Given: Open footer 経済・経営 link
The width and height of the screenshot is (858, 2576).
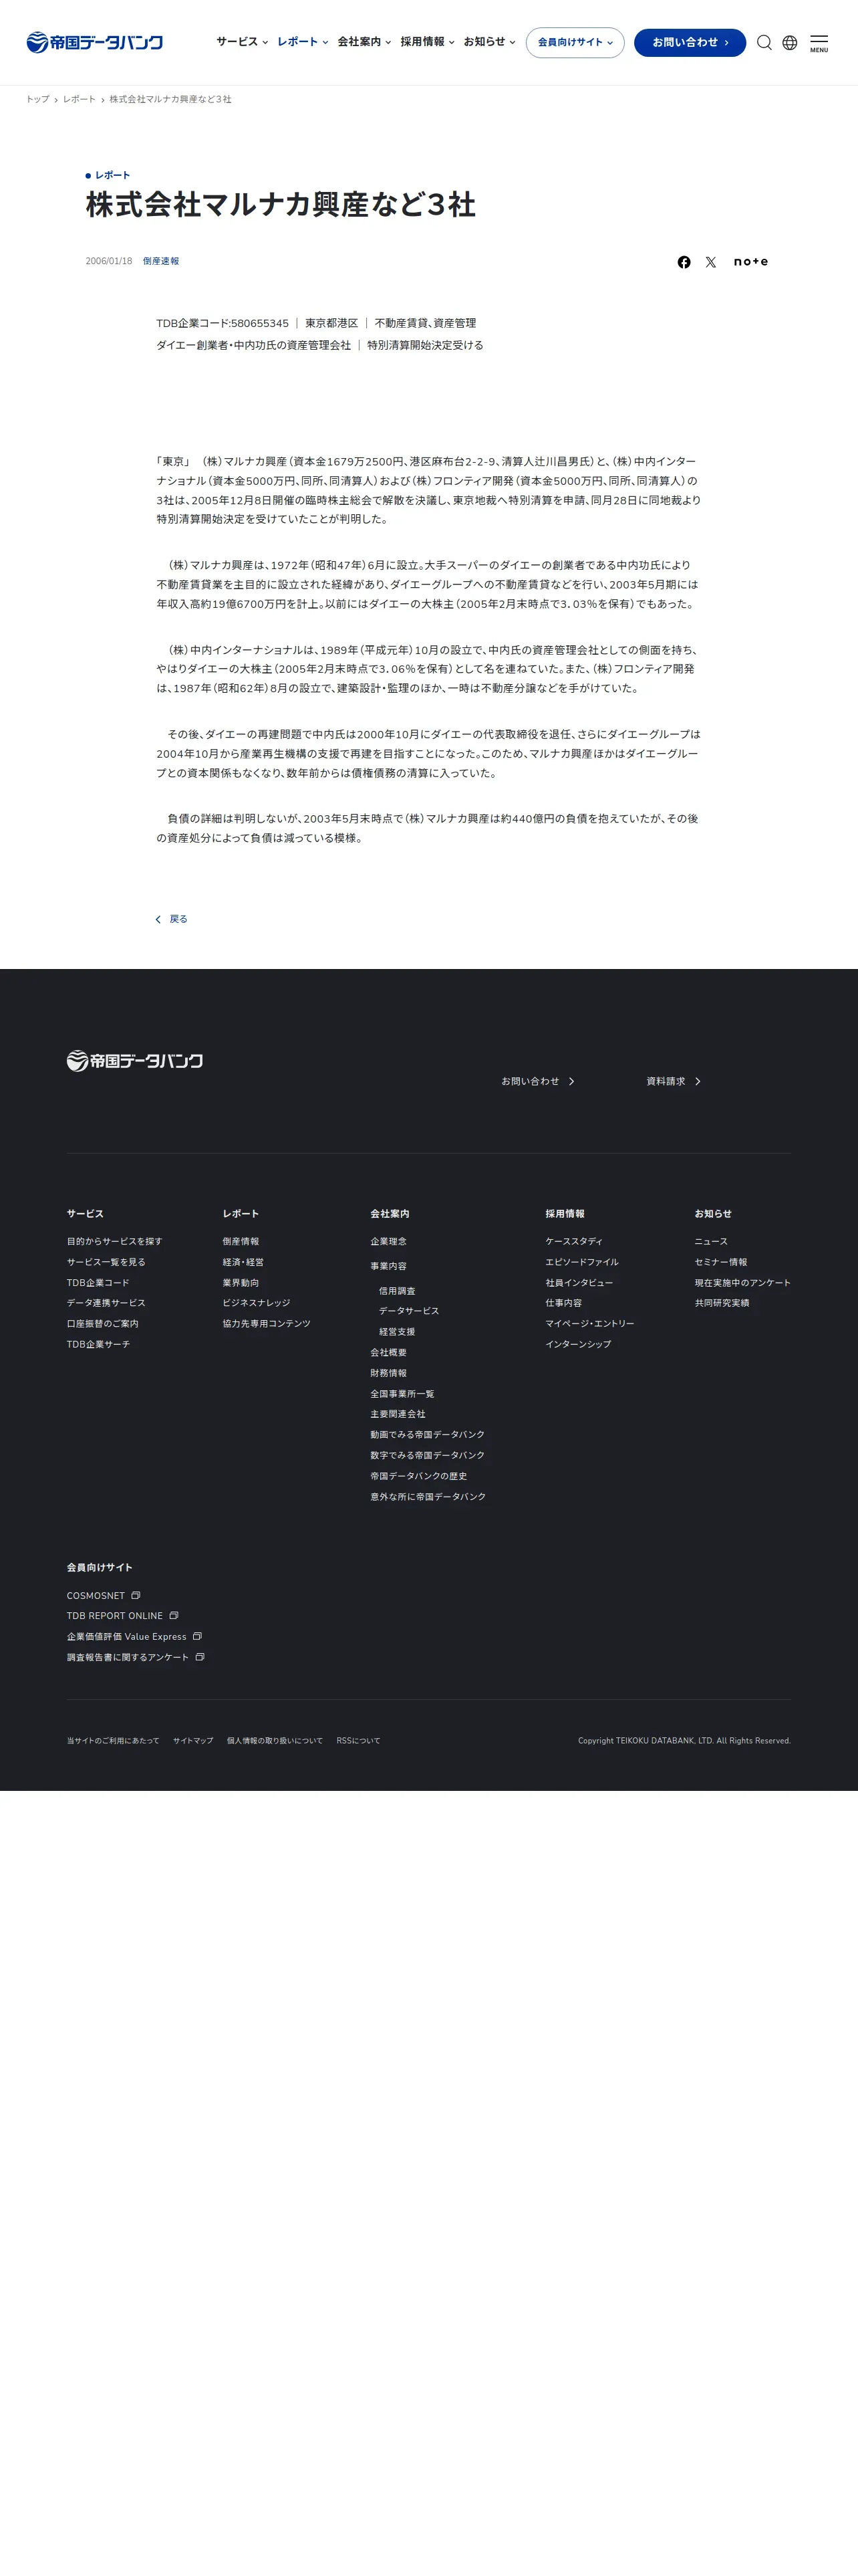Looking at the screenshot, I should coord(244,1262).
